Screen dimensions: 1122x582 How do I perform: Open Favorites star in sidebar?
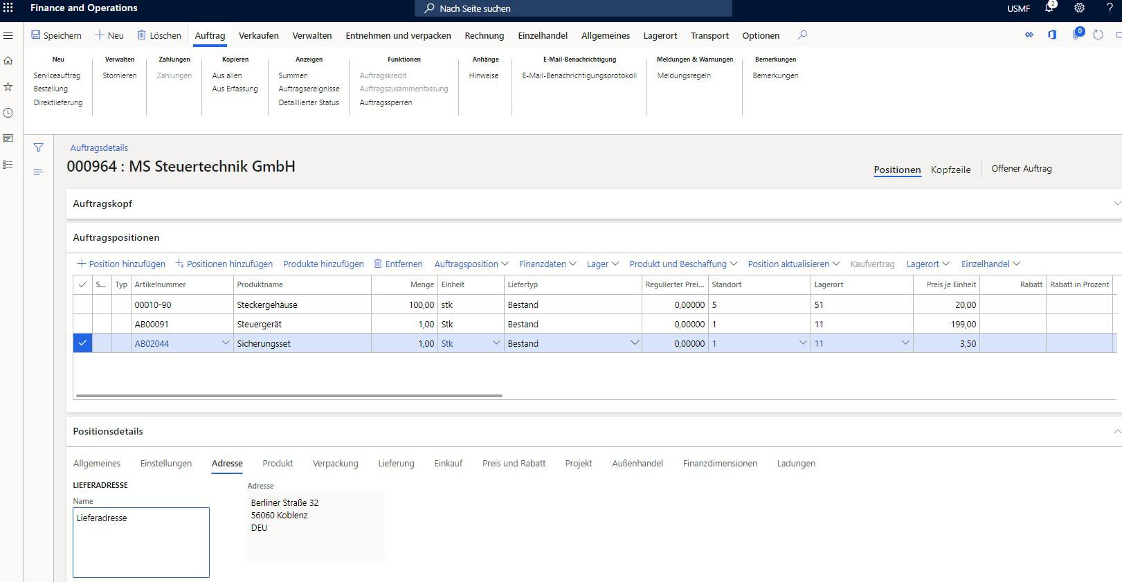(8, 87)
